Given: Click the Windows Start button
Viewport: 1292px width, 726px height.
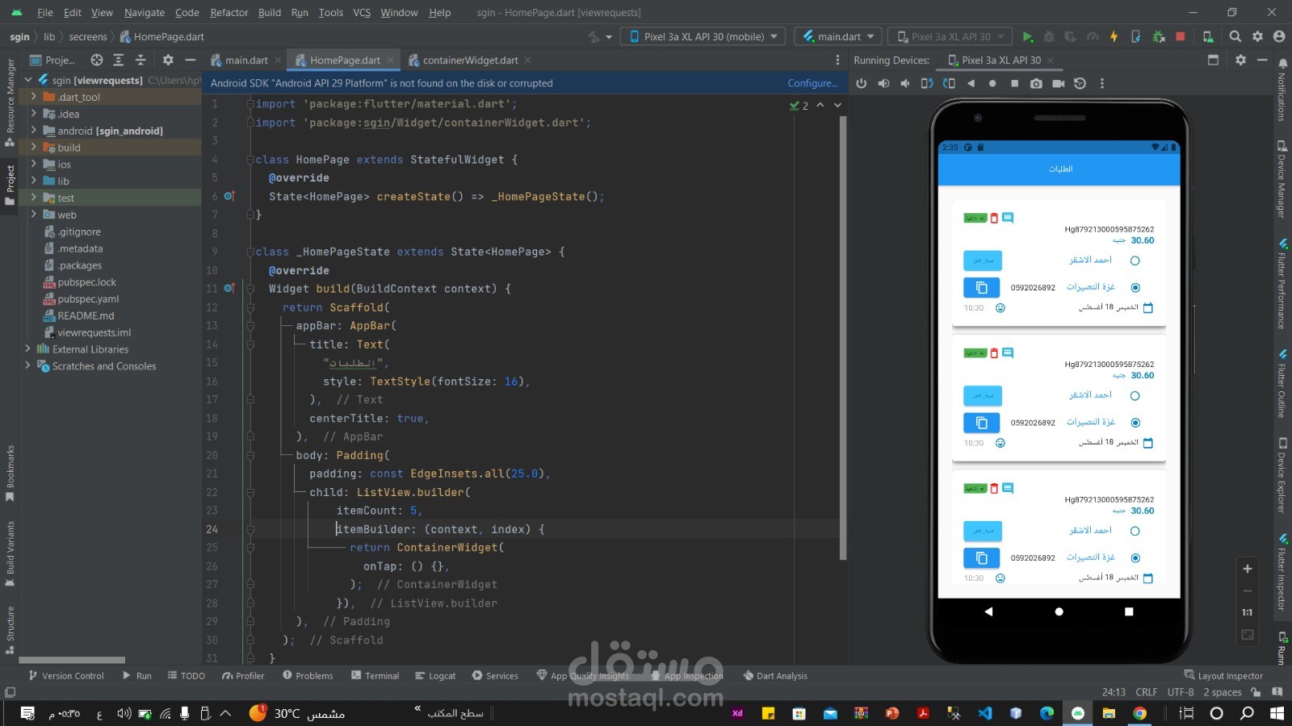Looking at the screenshot, I should click(1277, 713).
